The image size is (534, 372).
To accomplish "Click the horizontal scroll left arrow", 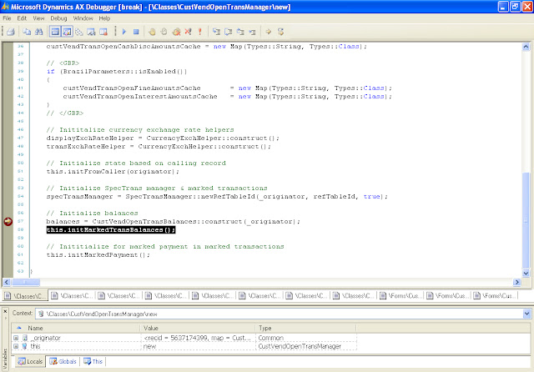I will (x=7, y=282).
